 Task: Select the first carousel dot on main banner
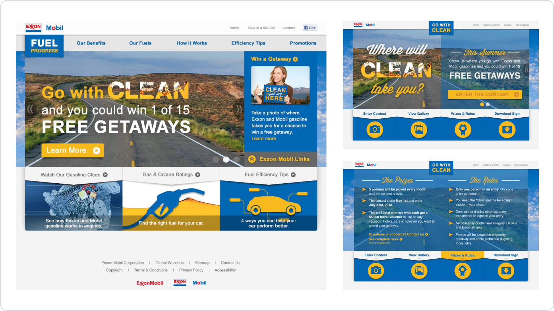point(216,159)
